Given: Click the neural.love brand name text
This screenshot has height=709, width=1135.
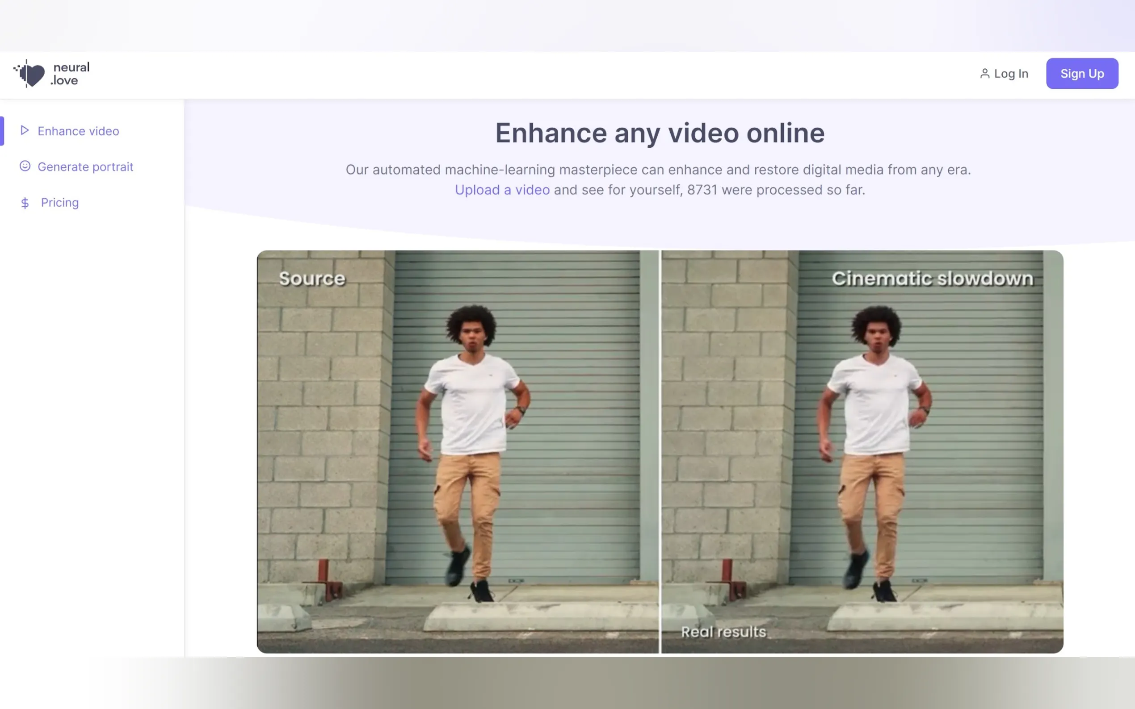Looking at the screenshot, I should 71,74.
